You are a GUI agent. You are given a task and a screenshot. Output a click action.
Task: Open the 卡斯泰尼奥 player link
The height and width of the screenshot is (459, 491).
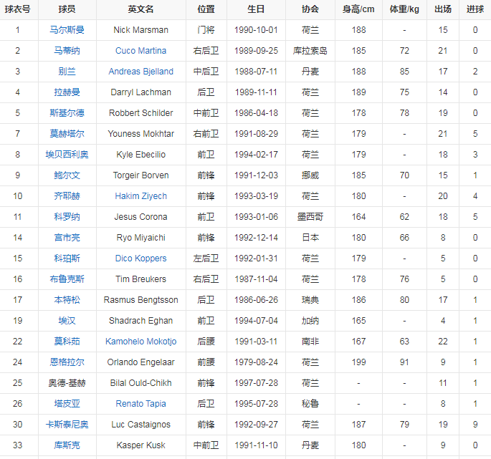pyautogui.click(x=67, y=425)
